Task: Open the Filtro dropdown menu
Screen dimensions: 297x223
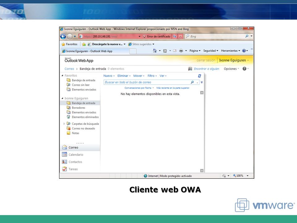Action: (152, 76)
